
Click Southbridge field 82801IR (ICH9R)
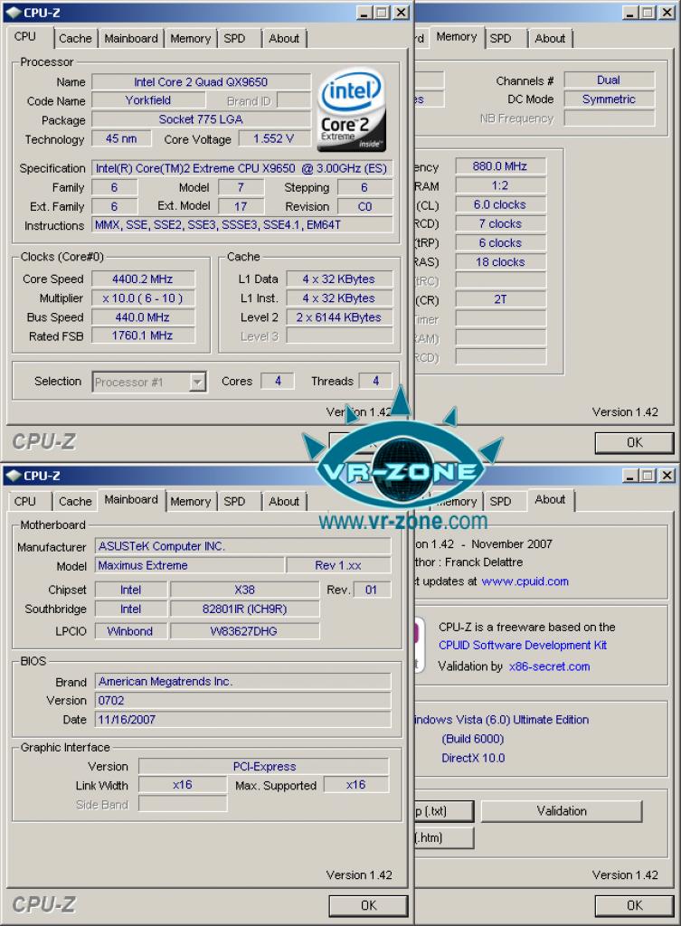(x=244, y=609)
